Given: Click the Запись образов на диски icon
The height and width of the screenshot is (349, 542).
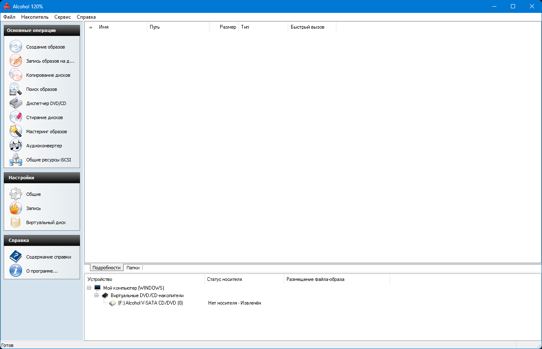Looking at the screenshot, I should click(x=16, y=61).
